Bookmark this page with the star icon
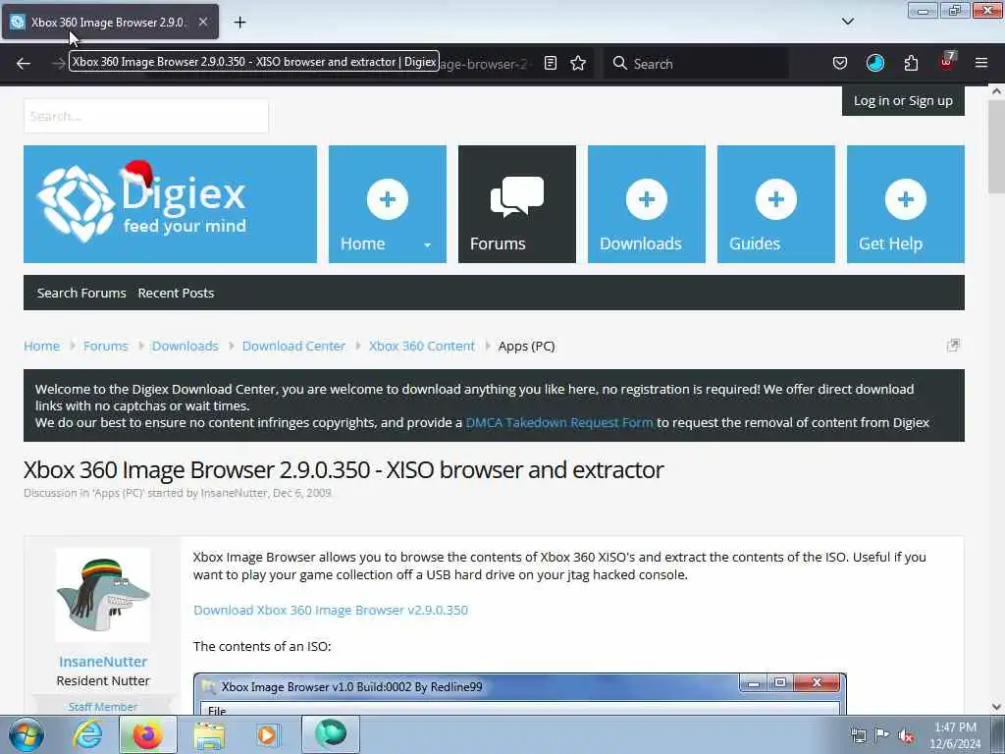The image size is (1005, 754). [x=578, y=63]
